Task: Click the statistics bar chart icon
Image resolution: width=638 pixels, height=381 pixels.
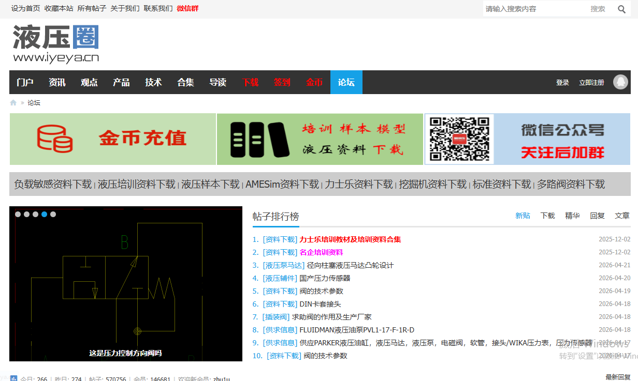Action: tap(14, 379)
